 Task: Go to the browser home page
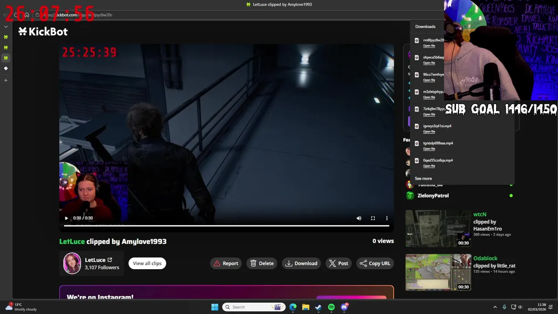pyautogui.click(x=27, y=15)
